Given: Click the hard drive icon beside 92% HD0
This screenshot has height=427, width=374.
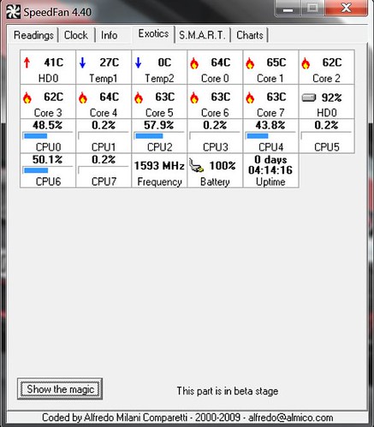Looking at the screenshot, I should (309, 98).
